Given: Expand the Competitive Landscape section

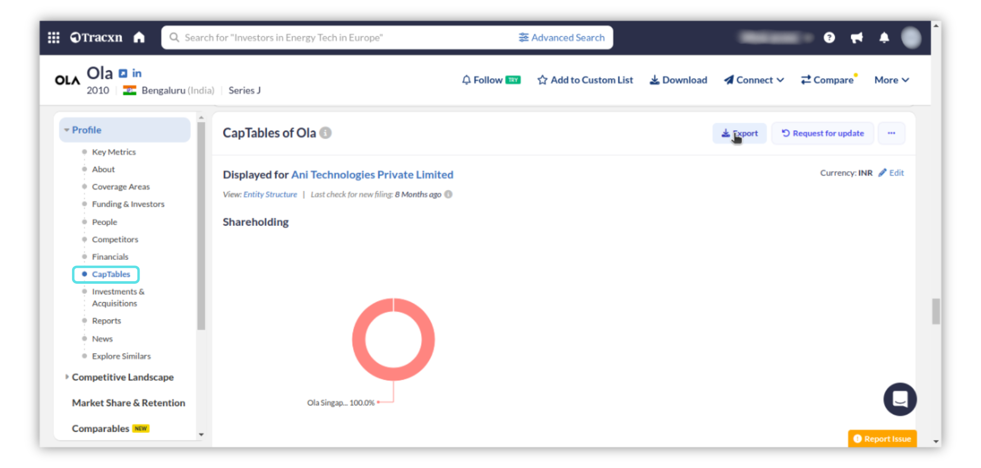Looking at the screenshot, I should point(122,377).
